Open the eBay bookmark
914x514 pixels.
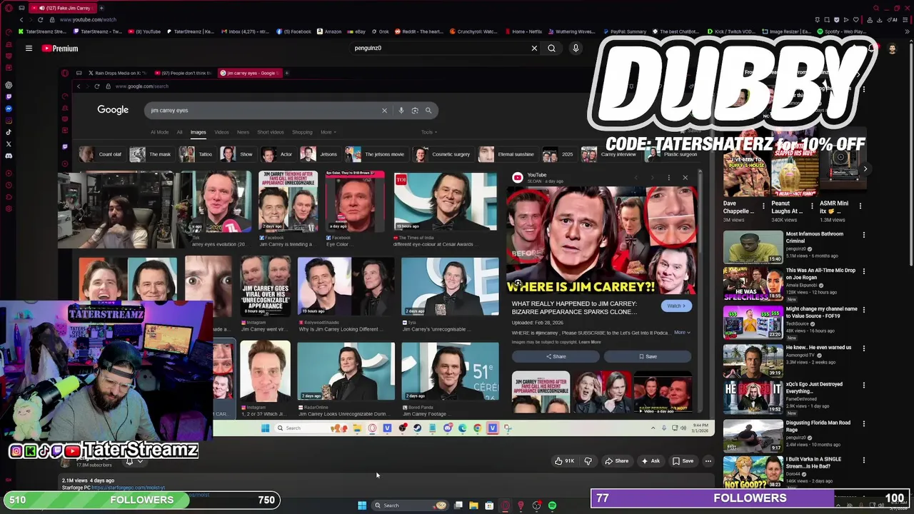[x=356, y=31]
